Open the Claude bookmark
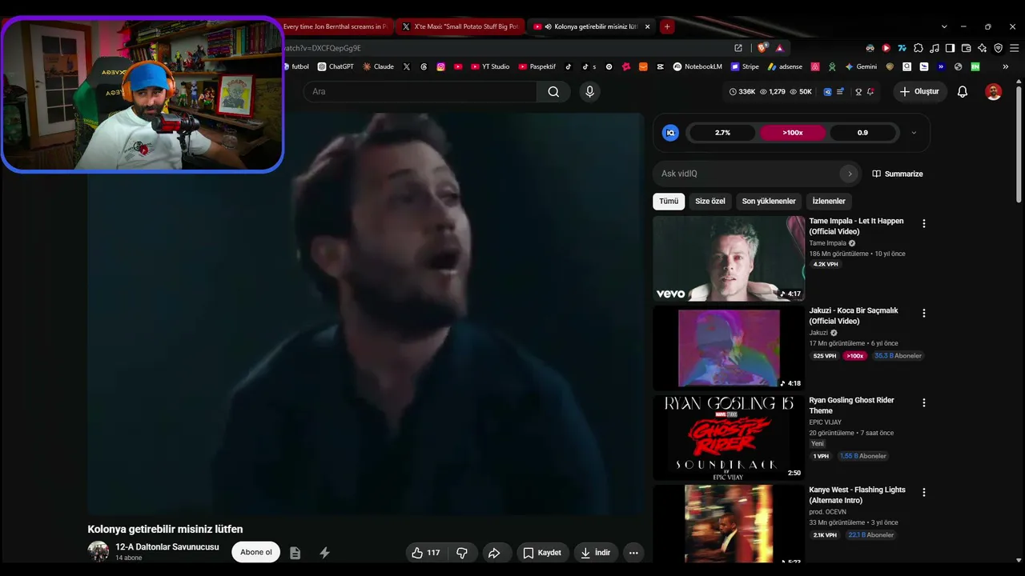 [378, 67]
